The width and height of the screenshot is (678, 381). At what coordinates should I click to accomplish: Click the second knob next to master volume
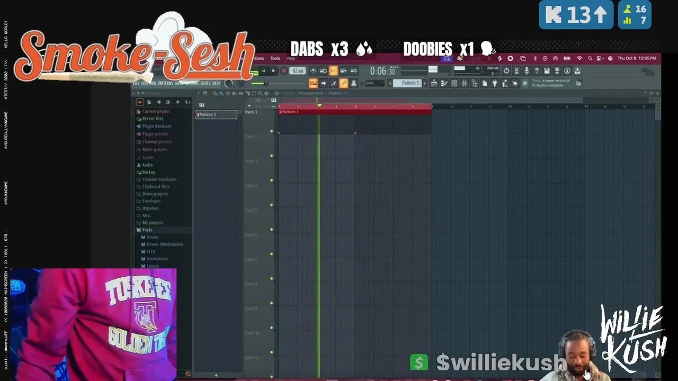tap(241, 84)
